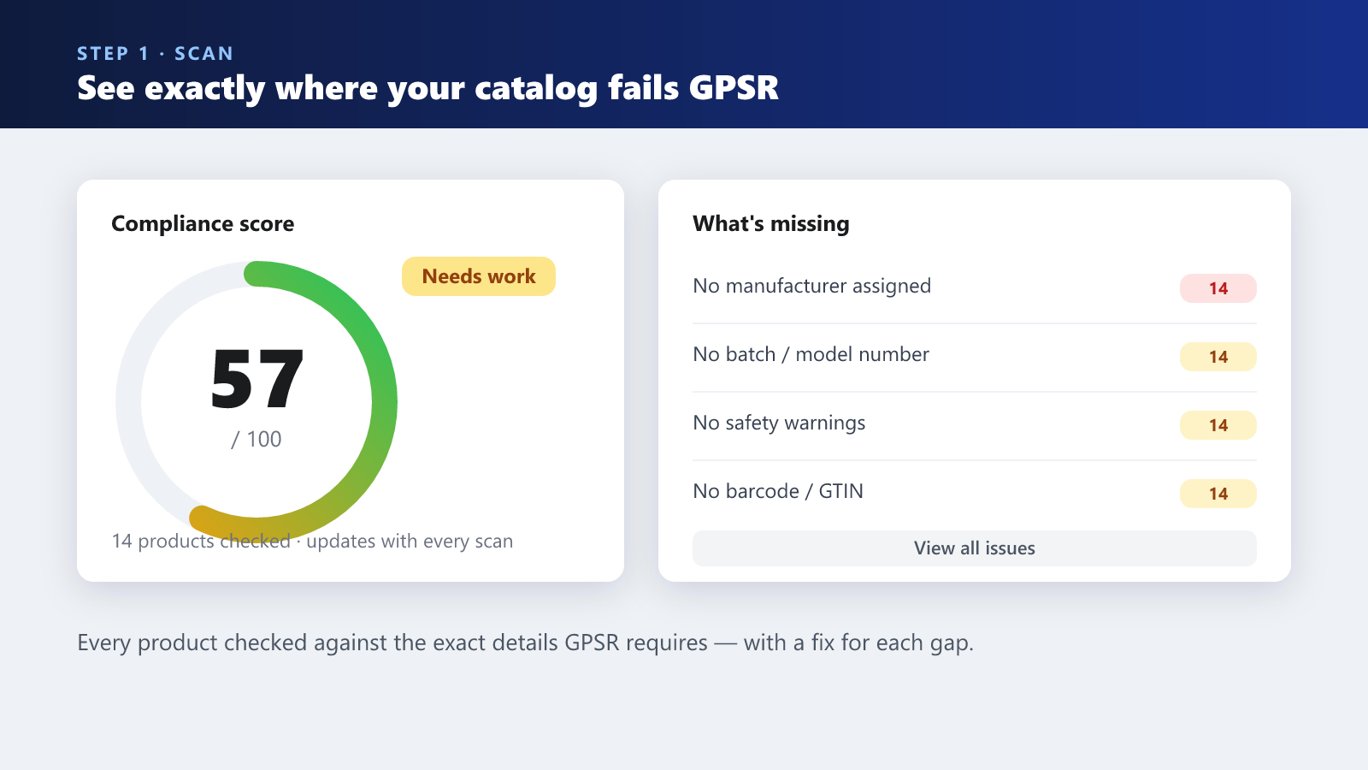Click the 14 badge beside batch / model number
The width and height of the screenshot is (1368, 770).
pyautogui.click(x=1218, y=357)
